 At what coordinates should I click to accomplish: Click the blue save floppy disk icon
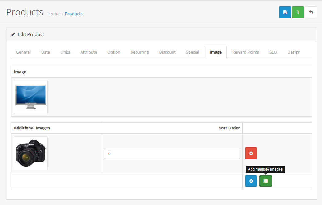click(285, 12)
